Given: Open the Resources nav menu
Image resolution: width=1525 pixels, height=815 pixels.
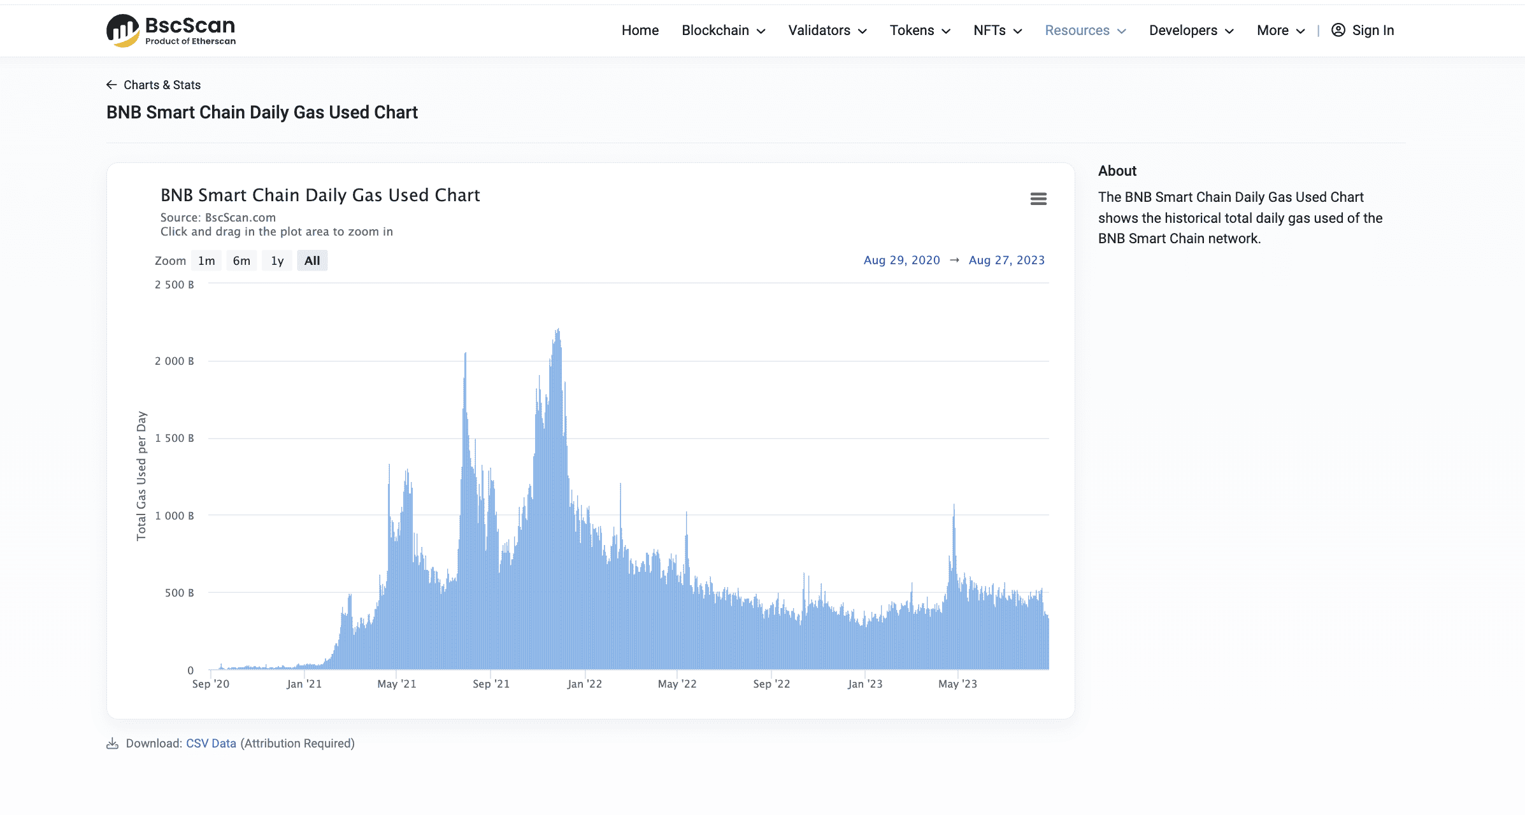Looking at the screenshot, I should 1085,30.
